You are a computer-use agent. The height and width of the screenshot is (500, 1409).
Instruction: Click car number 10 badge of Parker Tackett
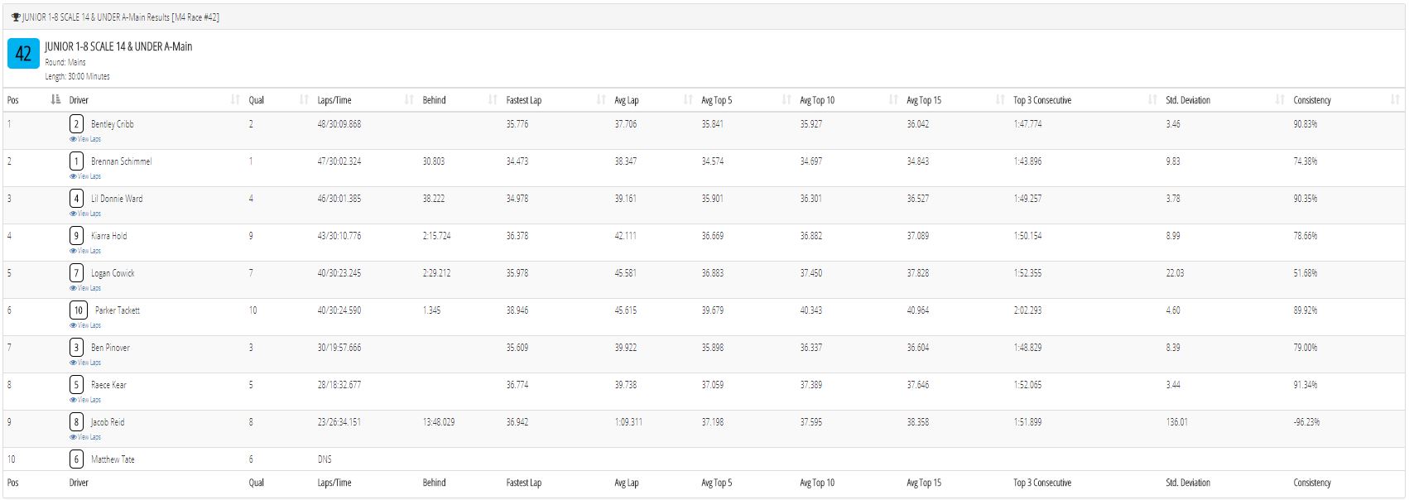[79, 310]
